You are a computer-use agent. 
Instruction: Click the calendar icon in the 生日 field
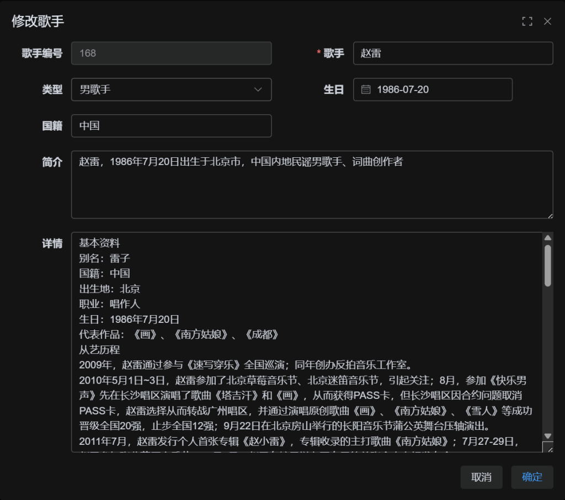pos(366,89)
